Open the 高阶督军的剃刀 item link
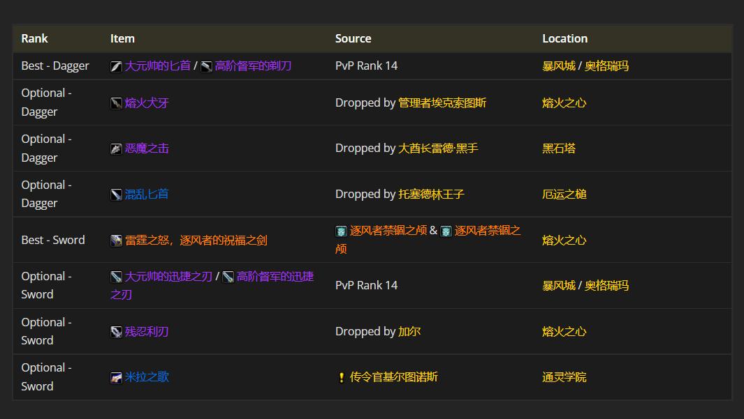 (253, 66)
